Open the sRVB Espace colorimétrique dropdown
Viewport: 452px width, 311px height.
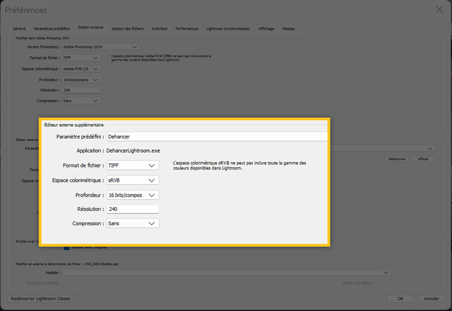tap(133, 180)
